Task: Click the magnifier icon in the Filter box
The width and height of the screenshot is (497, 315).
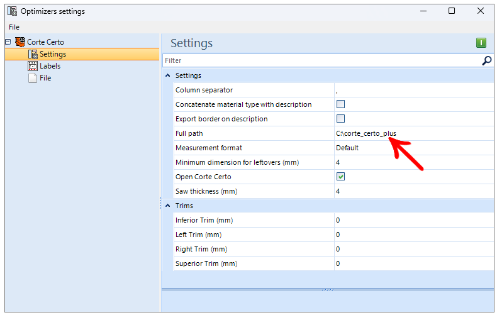Action: point(486,60)
